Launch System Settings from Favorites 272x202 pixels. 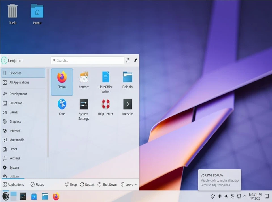tap(84, 108)
